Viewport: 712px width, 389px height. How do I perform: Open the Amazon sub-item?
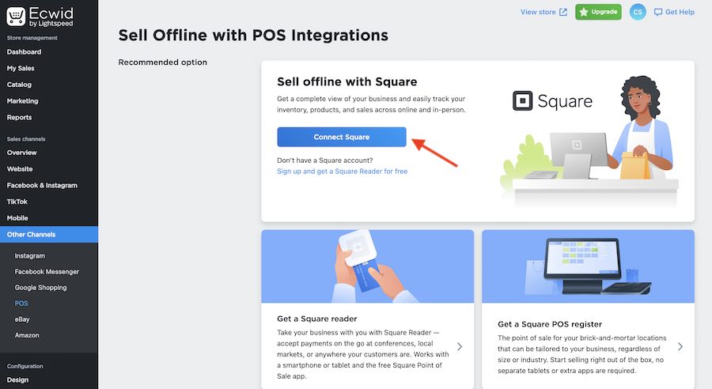point(27,335)
